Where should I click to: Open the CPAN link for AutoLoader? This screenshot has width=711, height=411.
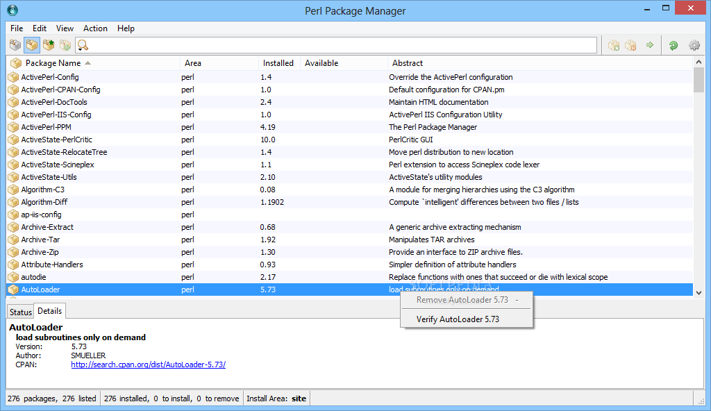[147, 364]
